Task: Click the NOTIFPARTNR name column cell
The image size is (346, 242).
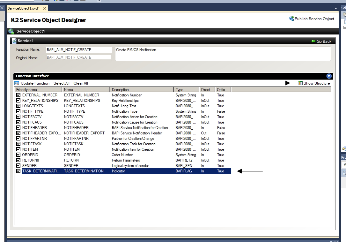Action: (x=76, y=139)
